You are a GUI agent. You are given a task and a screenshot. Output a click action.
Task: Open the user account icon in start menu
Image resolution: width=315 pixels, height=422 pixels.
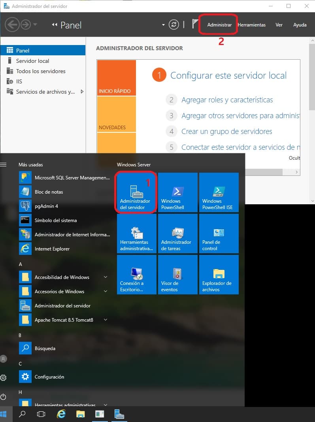pyautogui.click(x=3, y=359)
